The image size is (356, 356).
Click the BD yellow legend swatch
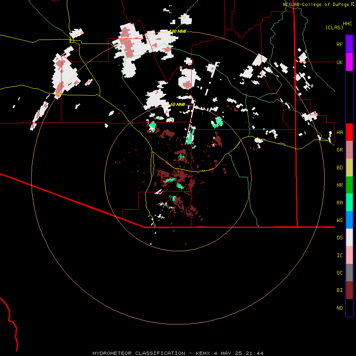pyautogui.click(x=349, y=168)
